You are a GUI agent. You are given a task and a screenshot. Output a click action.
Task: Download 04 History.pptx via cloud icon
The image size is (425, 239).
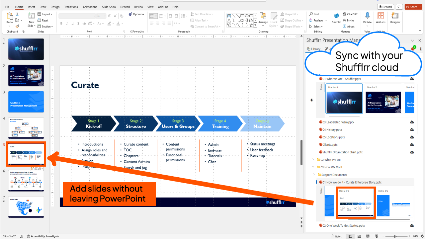(412, 129)
